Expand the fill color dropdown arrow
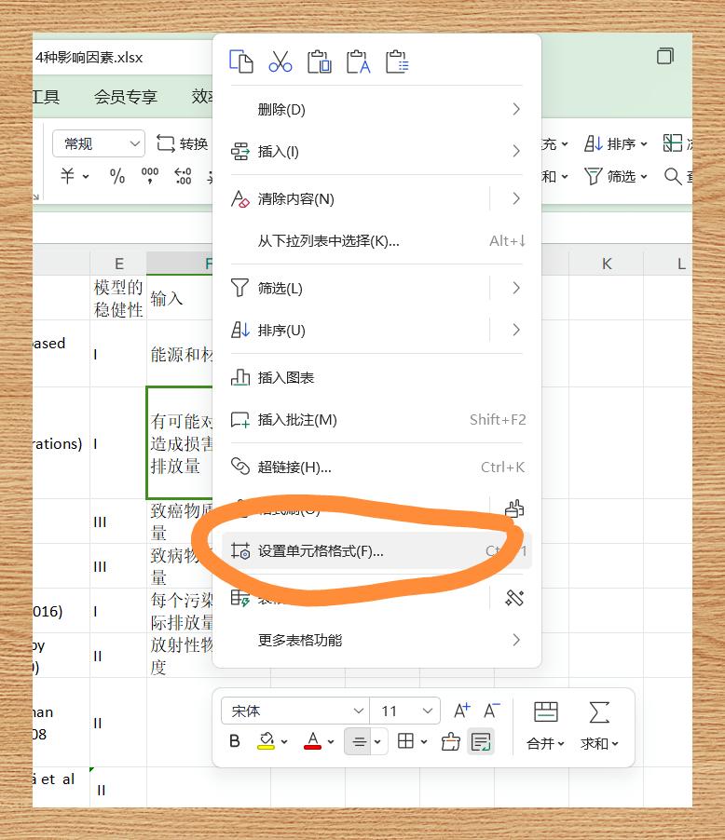Screen dimensions: 725x840 285,742
